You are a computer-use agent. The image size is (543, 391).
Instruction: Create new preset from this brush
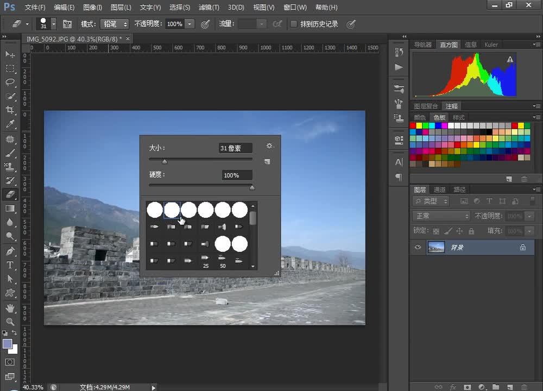click(x=267, y=162)
